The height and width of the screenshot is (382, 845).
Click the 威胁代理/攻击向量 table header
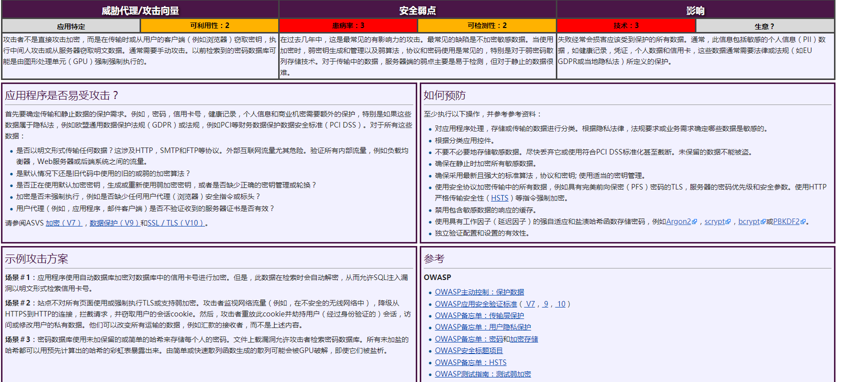click(140, 10)
